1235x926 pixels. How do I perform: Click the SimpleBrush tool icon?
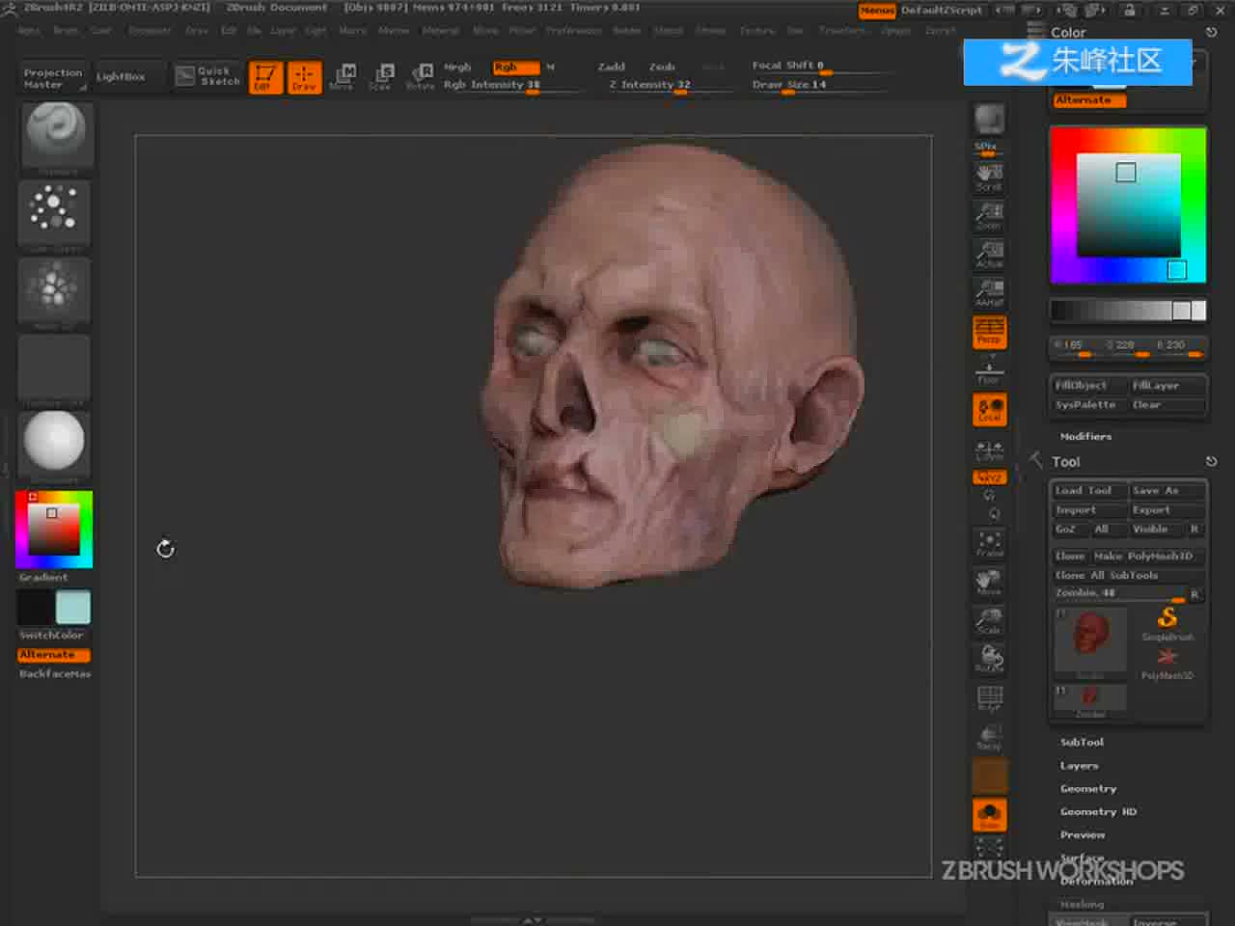[x=1167, y=622]
